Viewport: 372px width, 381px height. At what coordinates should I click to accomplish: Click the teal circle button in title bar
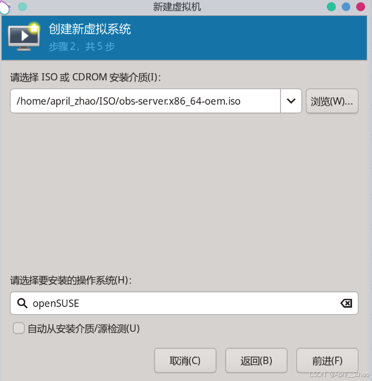(23, 7)
